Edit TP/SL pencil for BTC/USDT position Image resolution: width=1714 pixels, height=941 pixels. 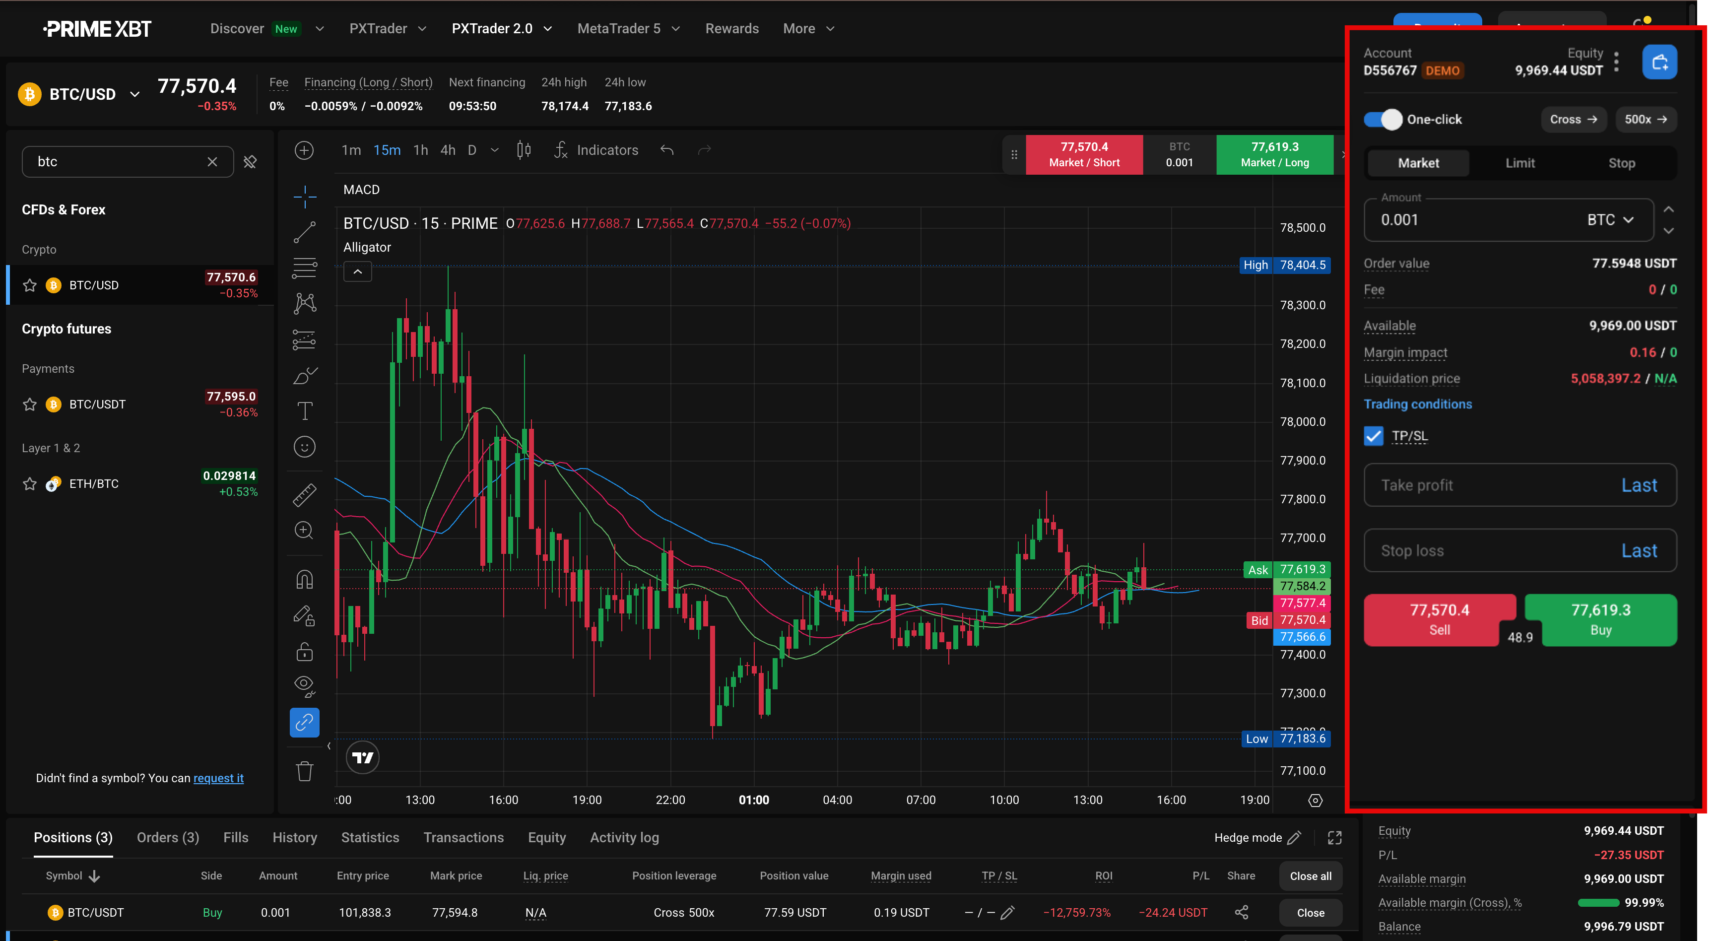pos(1007,912)
